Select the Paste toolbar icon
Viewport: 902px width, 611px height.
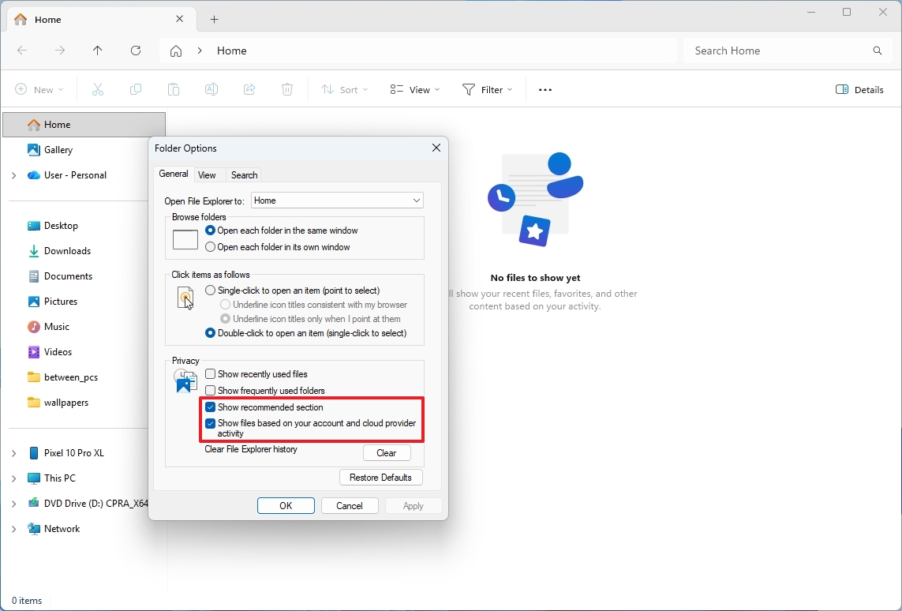(173, 89)
